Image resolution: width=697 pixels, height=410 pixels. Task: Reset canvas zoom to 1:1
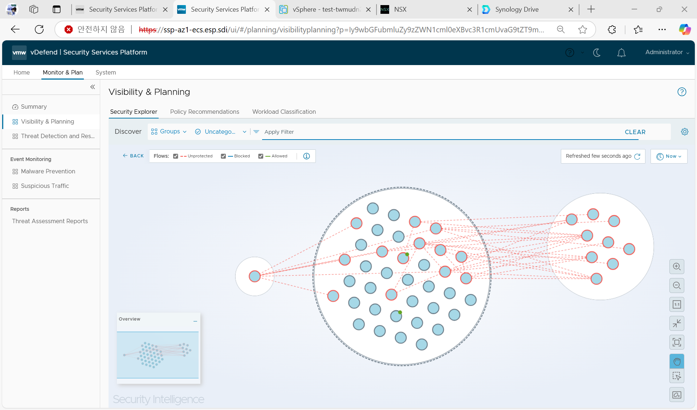[677, 304]
